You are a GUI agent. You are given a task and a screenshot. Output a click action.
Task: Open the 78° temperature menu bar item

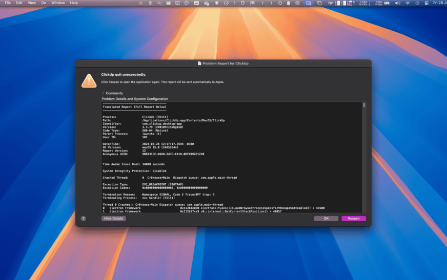click(331, 3)
